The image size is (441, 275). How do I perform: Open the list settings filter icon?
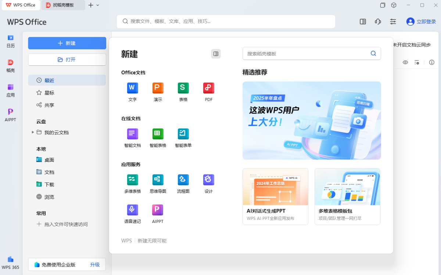(417, 62)
